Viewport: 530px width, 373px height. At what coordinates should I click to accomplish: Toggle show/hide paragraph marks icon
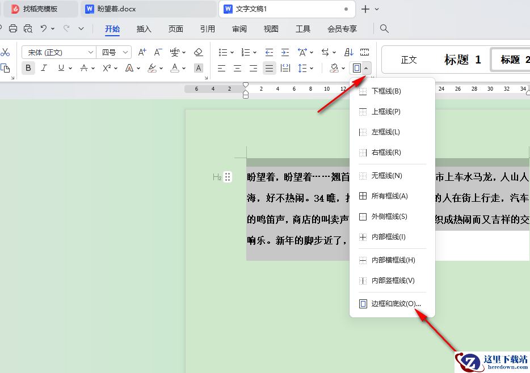coord(364,52)
